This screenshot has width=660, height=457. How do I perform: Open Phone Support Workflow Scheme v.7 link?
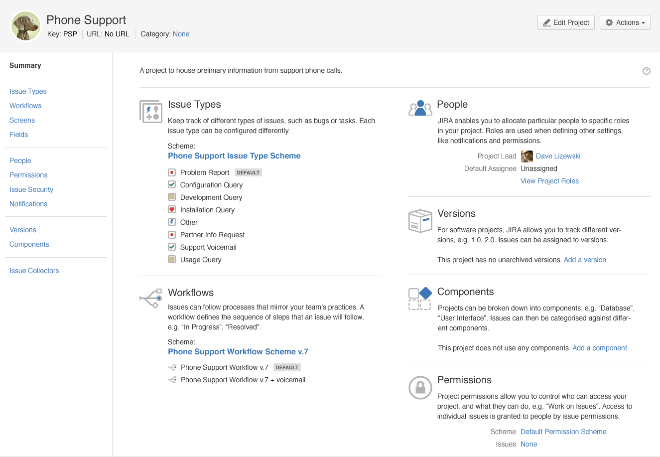point(238,351)
